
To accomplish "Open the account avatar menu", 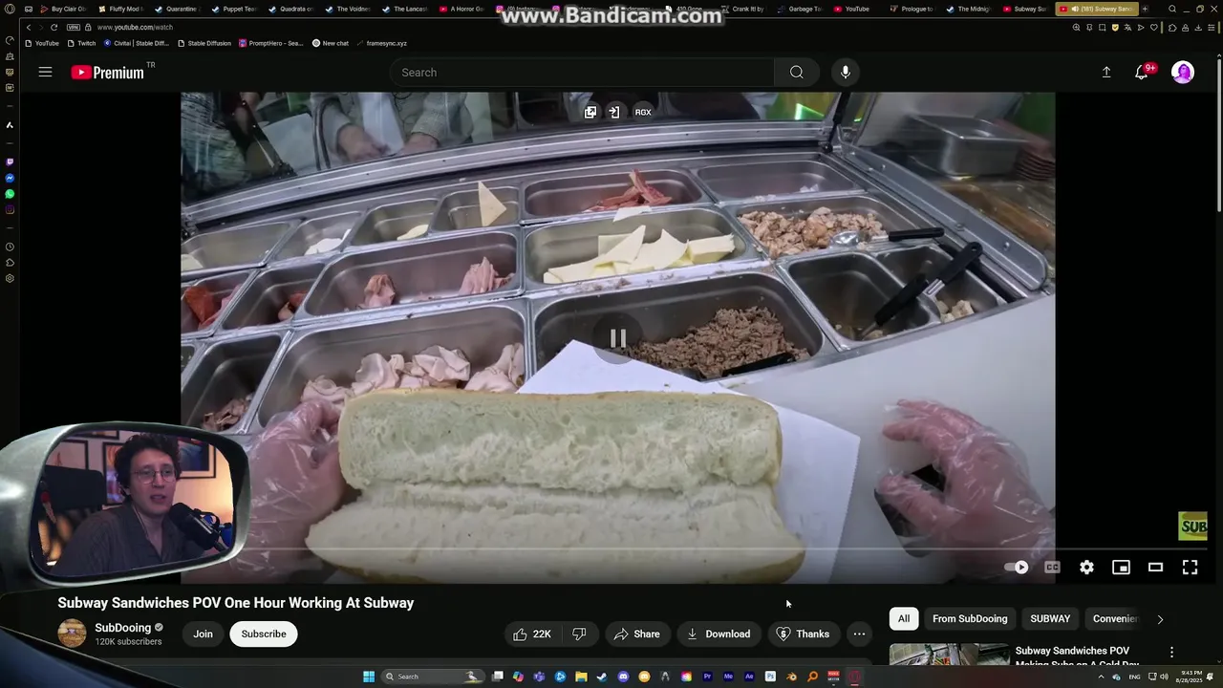I will pyautogui.click(x=1183, y=73).
